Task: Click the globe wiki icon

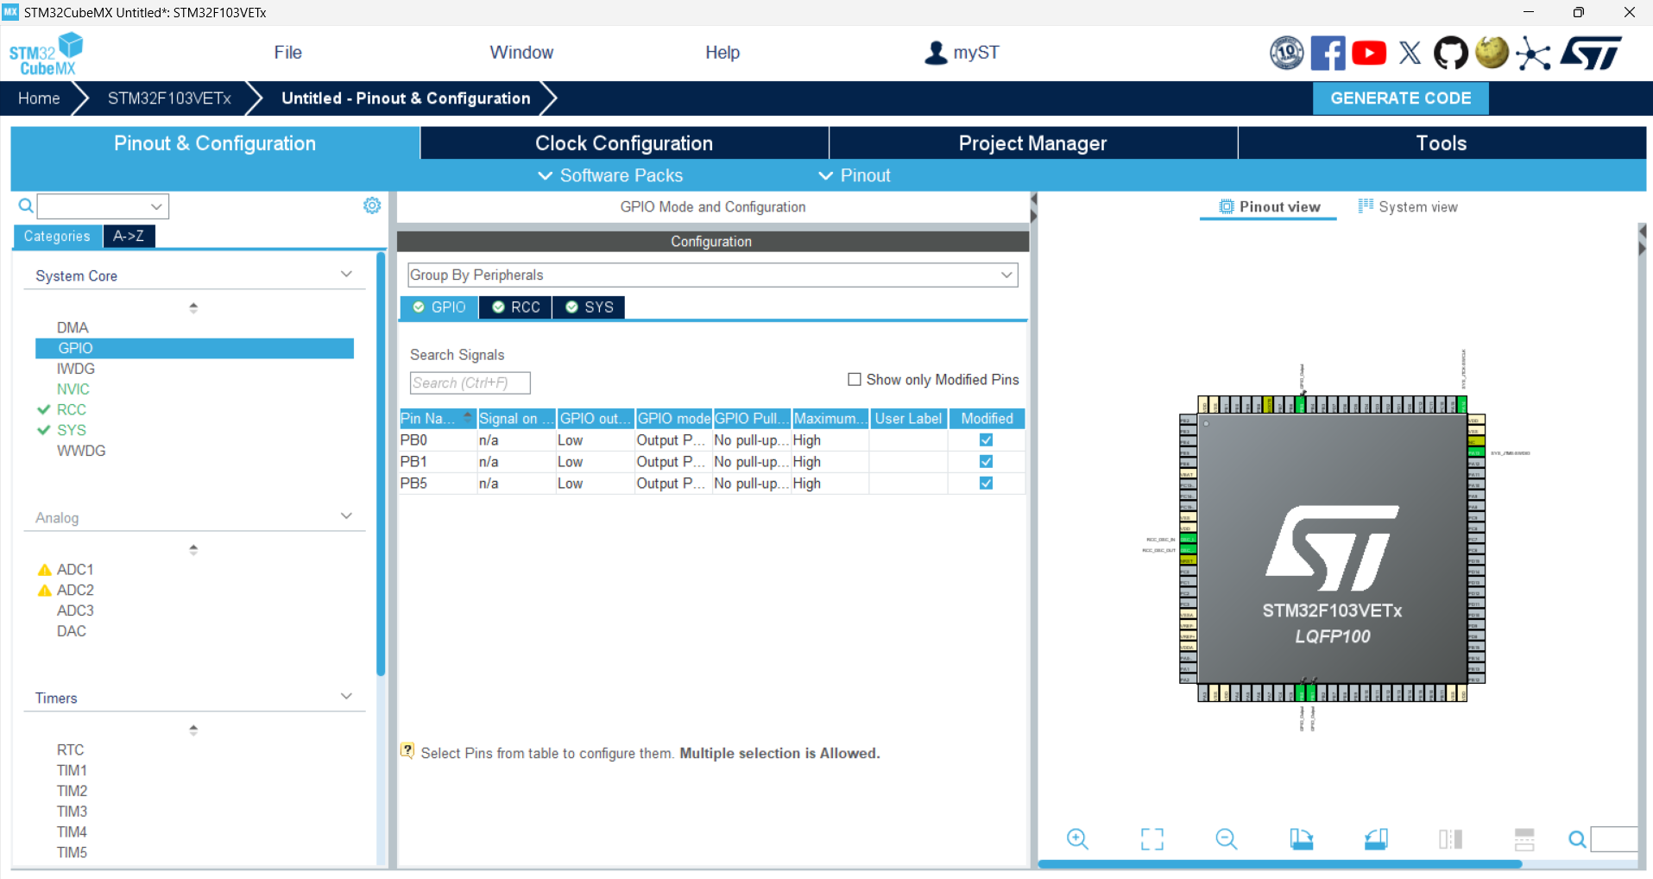Action: [x=1492, y=53]
